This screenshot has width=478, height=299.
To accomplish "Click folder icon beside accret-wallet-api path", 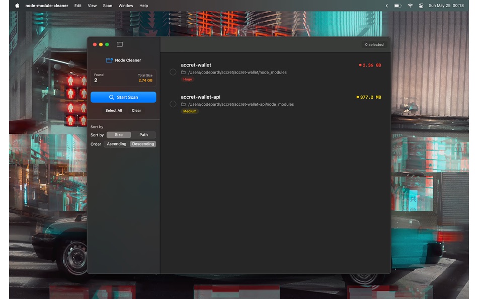I will (183, 104).
